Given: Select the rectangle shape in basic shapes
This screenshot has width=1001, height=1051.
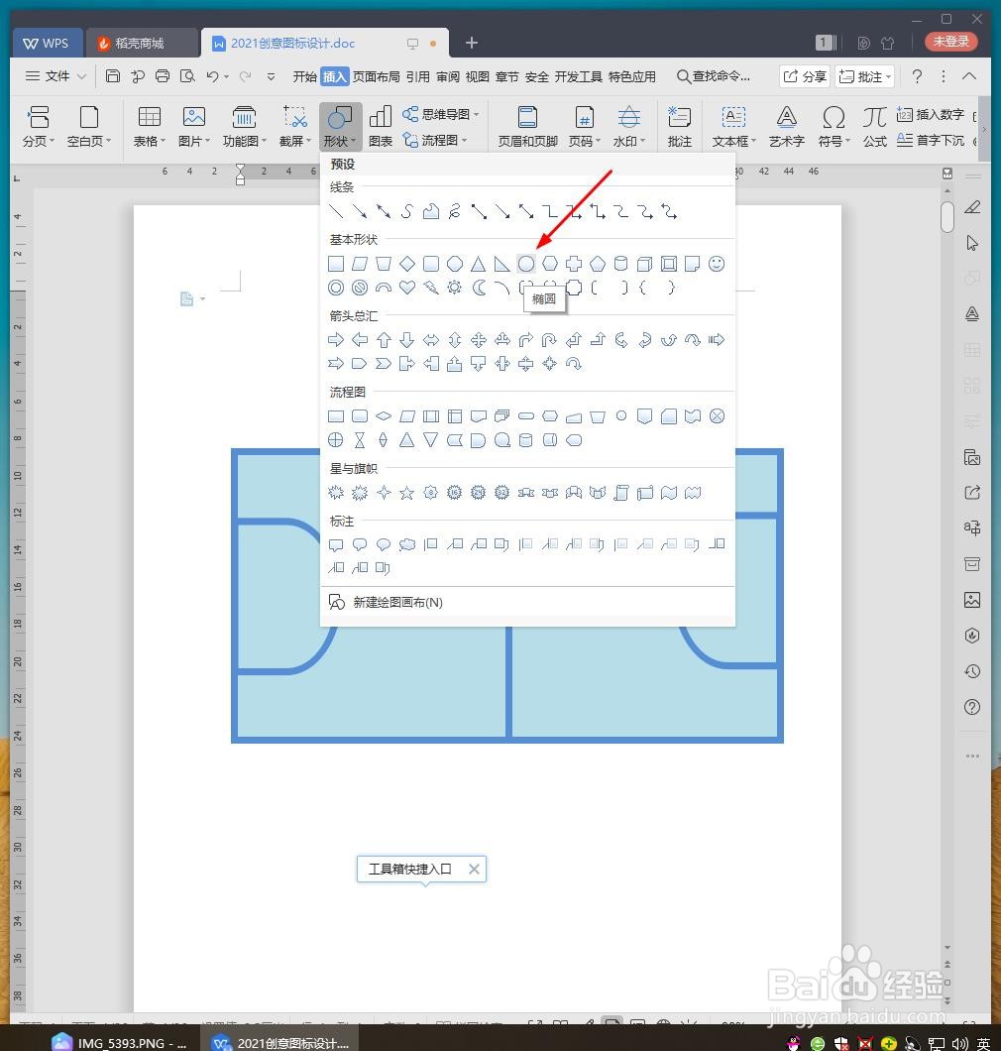Looking at the screenshot, I should click(336, 264).
